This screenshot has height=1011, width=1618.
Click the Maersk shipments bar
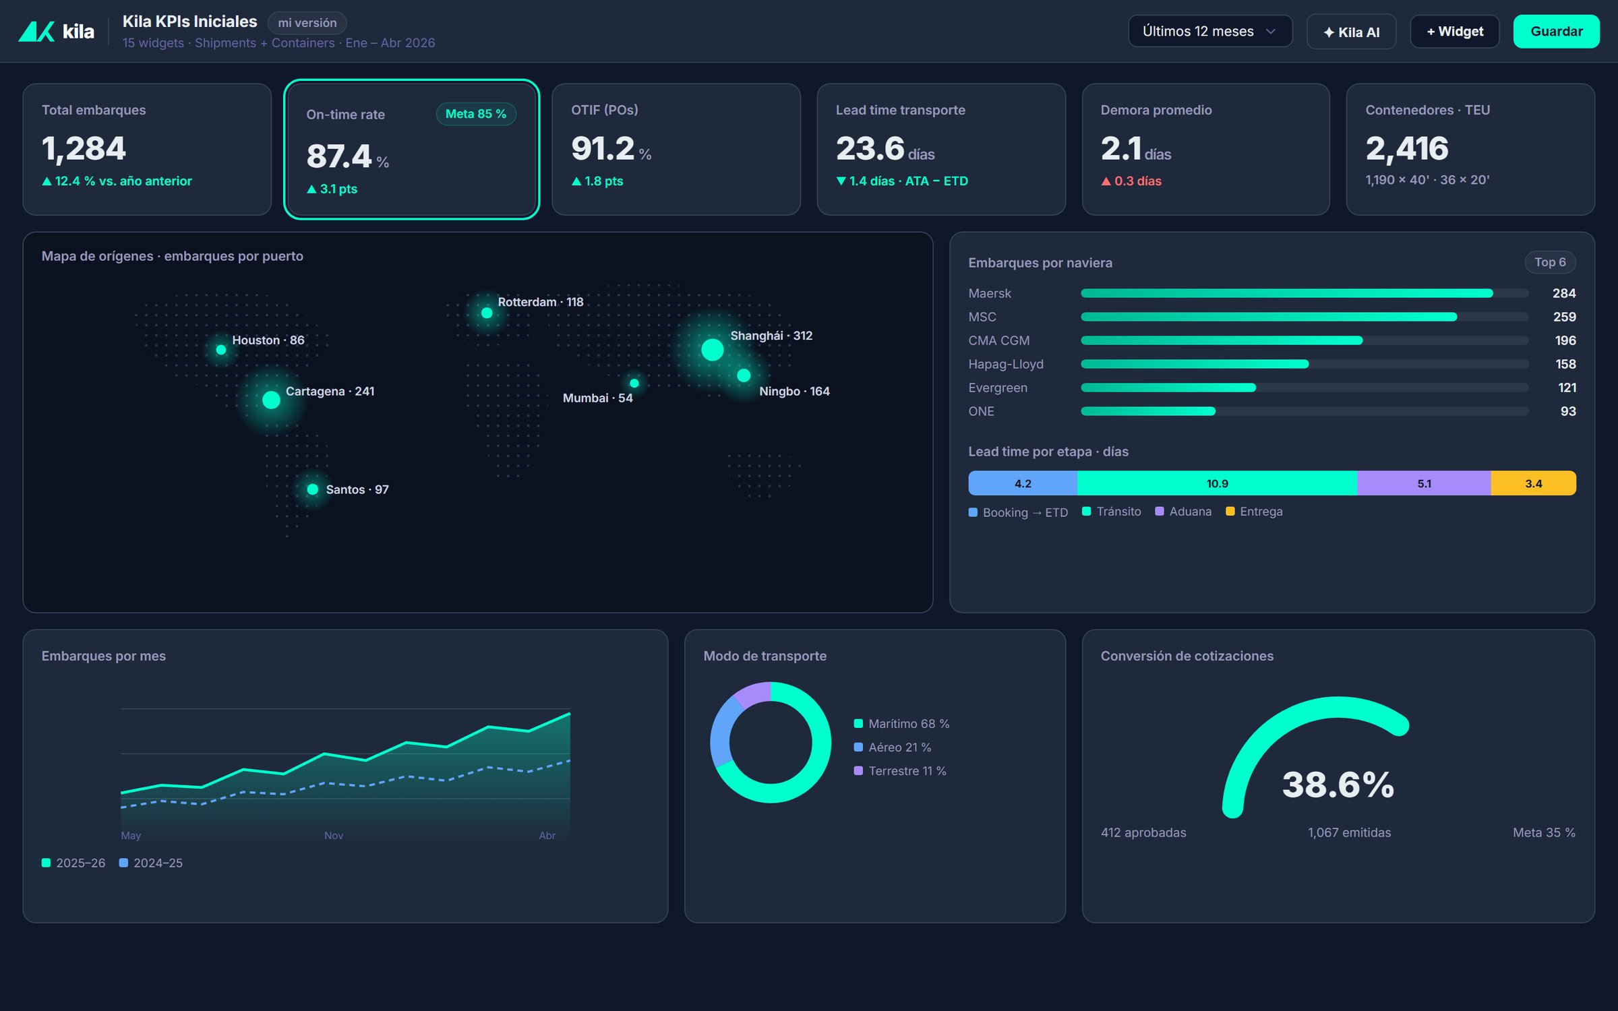click(x=1286, y=293)
